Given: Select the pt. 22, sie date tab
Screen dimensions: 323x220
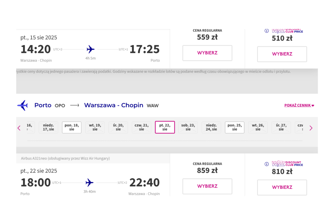Looking at the screenshot, I should pyautogui.click(x=165, y=127).
